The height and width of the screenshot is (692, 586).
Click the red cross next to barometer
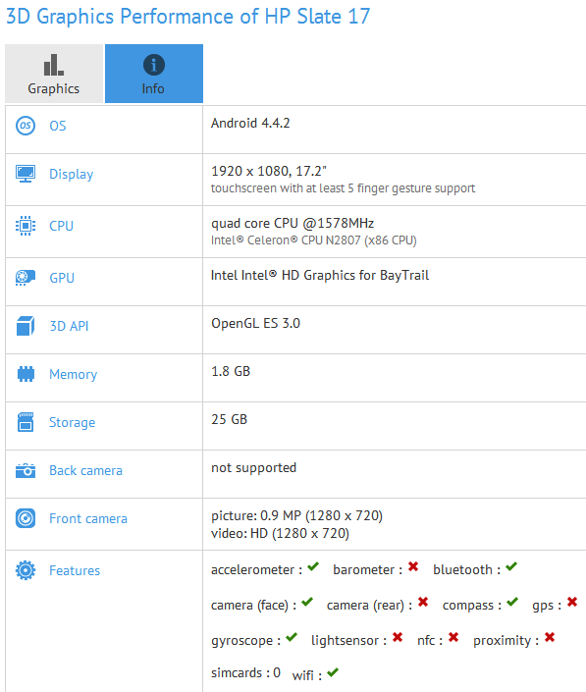413,566
